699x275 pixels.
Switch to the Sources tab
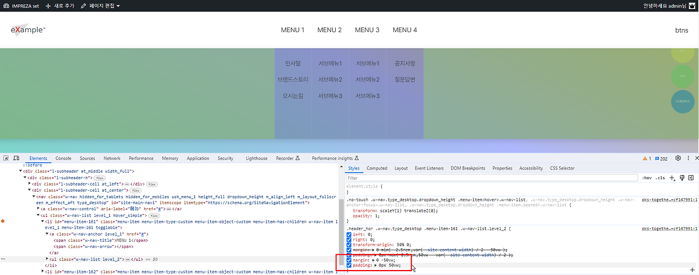(x=87, y=158)
